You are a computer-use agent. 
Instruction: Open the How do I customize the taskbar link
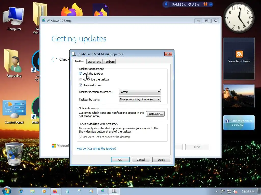96,149
